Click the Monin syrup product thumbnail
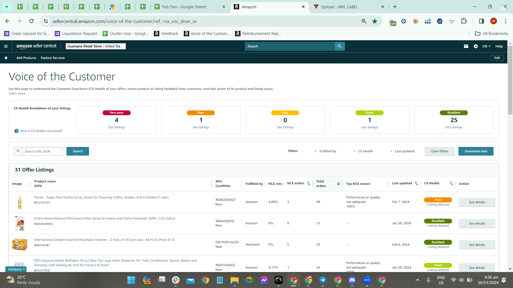Image resolution: width=513 pixels, height=288 pixels. pyautogui.click(x=20, y=202)
